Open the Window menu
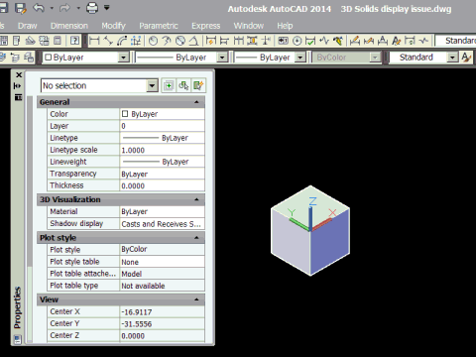Screen dimensions: 476x357 (x=249, y=26)
